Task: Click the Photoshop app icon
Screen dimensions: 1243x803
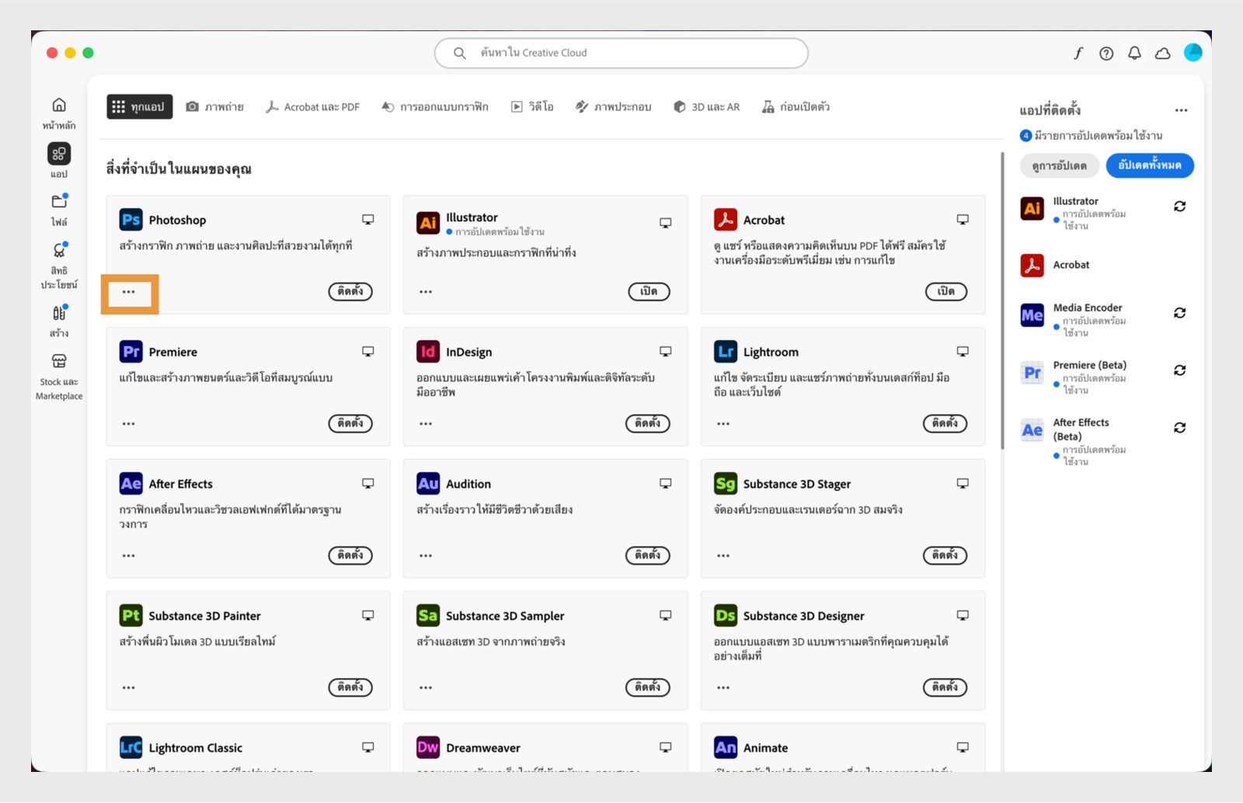Action: [131, 220]
